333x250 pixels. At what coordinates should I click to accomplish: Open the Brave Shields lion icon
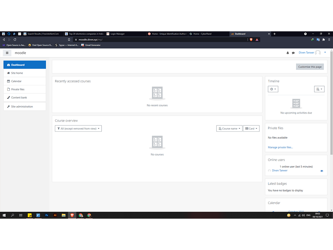coord(251,40)
